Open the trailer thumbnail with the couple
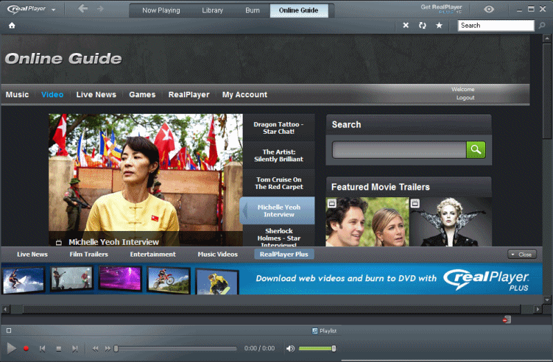 pos(367,221)
